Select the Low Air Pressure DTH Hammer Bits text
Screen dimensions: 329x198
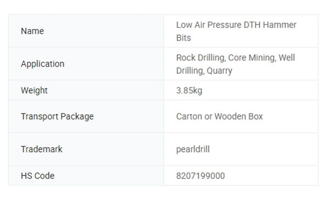pos(236,31)
